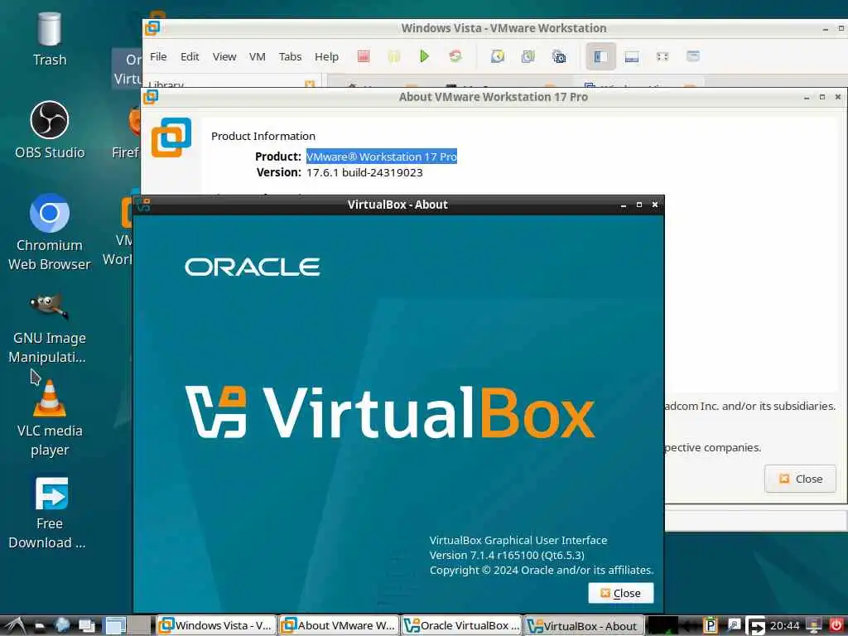Screen dimensions: 848x636
Task: Click the yellow suspend VM toolbar icon
Action: click(x=393, y=56)
